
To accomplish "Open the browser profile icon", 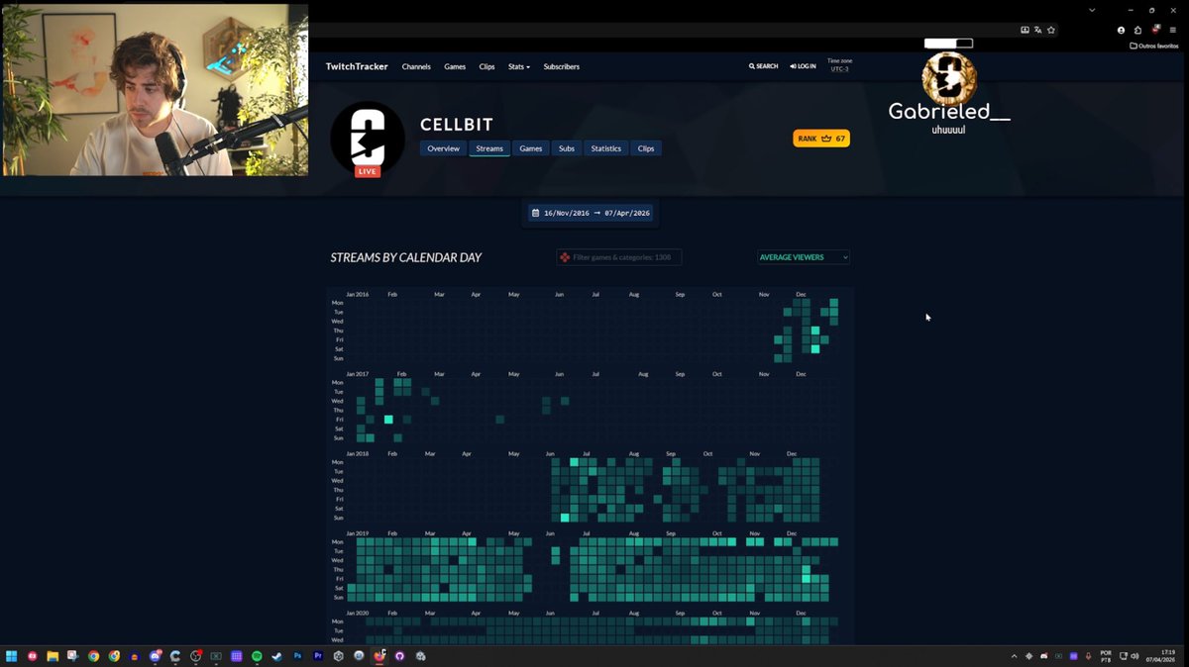I will pyautogui.click(x=1121, y=30).
